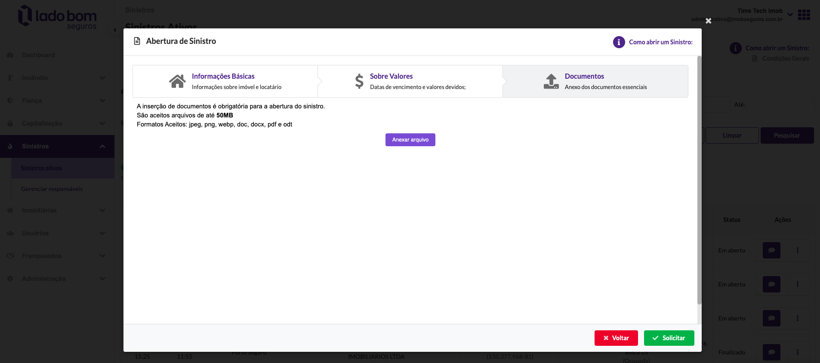820x363 pixels.
Task: Open the more options in the Finalizado row
Action: [x=798, y=352]
